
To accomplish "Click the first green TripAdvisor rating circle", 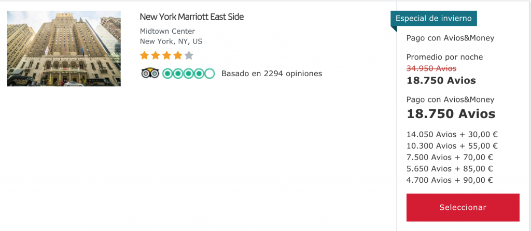I will pyautogui.click(x=167, y=74).
